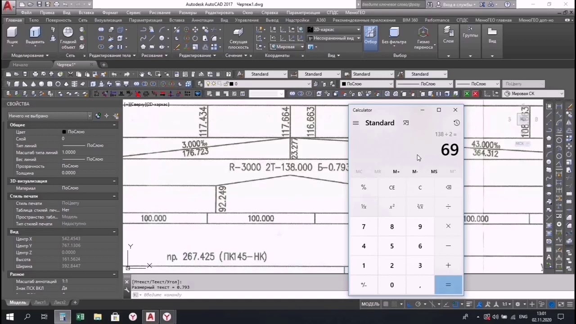Open the Section Plane (Секущая плоскость) tool
Viewport: 576px width, 324px height.
click(238, 38)
